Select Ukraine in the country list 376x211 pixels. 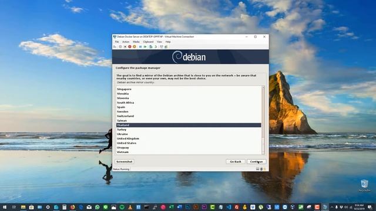tap(189, 134)
